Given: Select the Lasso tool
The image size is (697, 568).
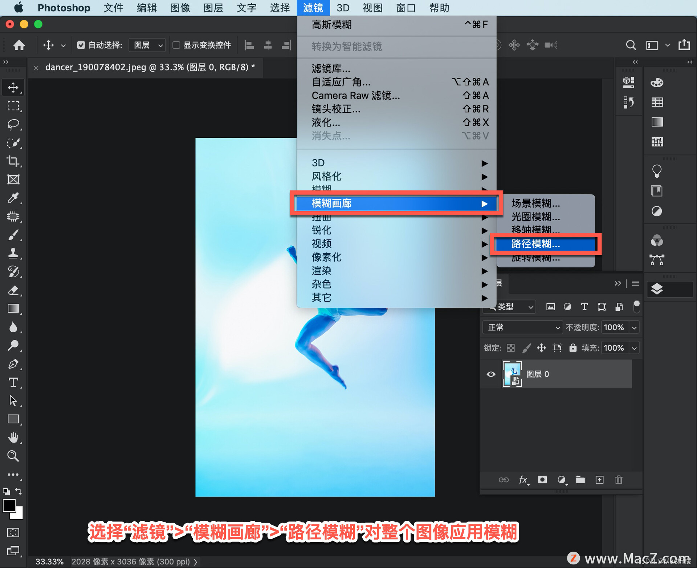Looking at the screenshot, I should point(13,124).
